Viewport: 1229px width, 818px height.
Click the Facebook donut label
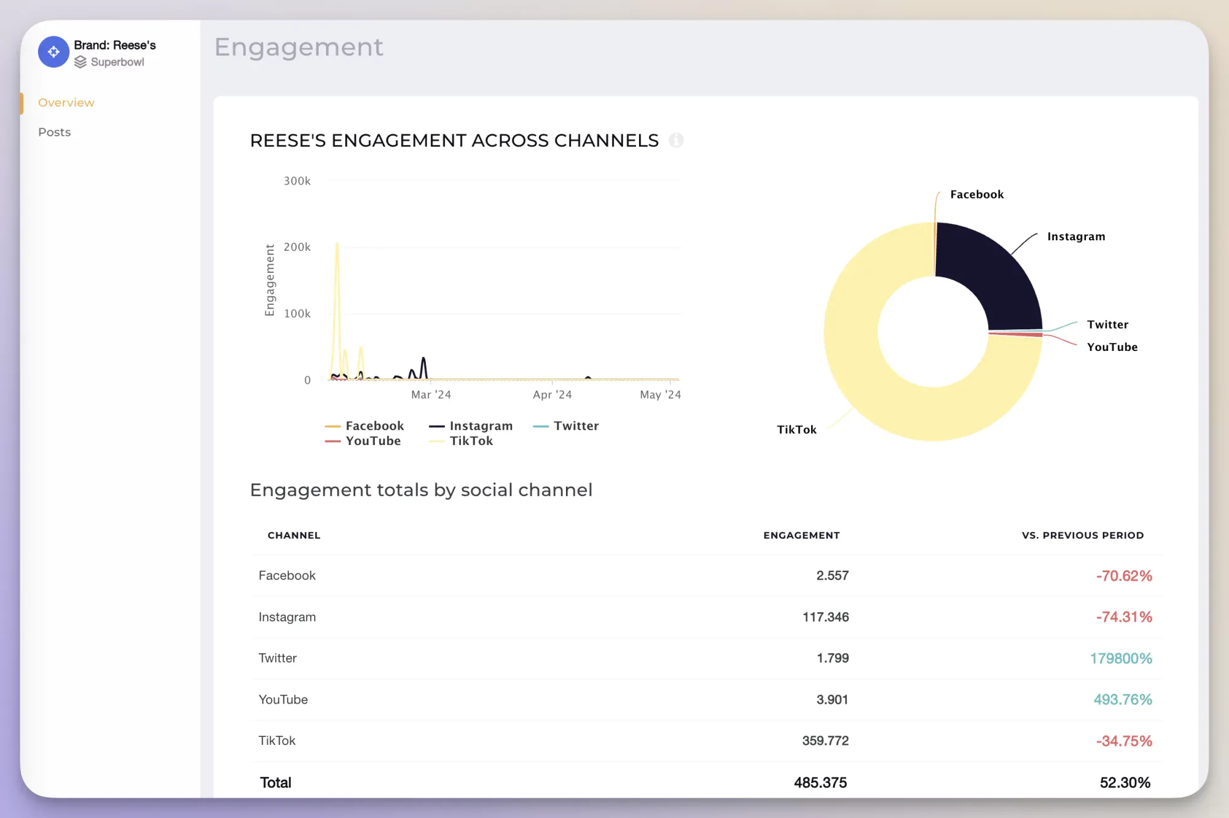point(976,194)
